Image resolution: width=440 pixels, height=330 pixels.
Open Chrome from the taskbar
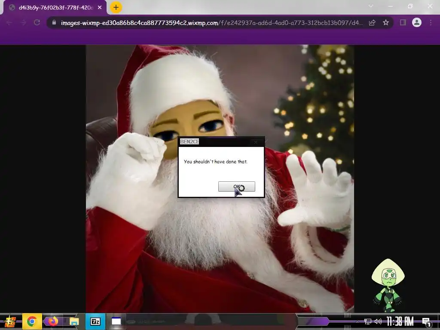(32, 321)
